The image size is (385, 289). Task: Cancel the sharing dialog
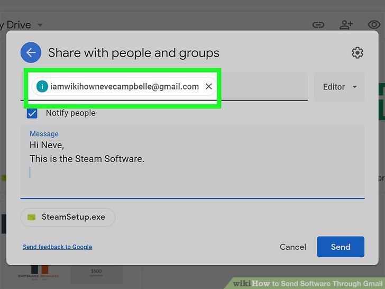(x=292, y=247)
